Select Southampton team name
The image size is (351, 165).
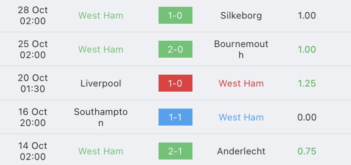(101, 117)
